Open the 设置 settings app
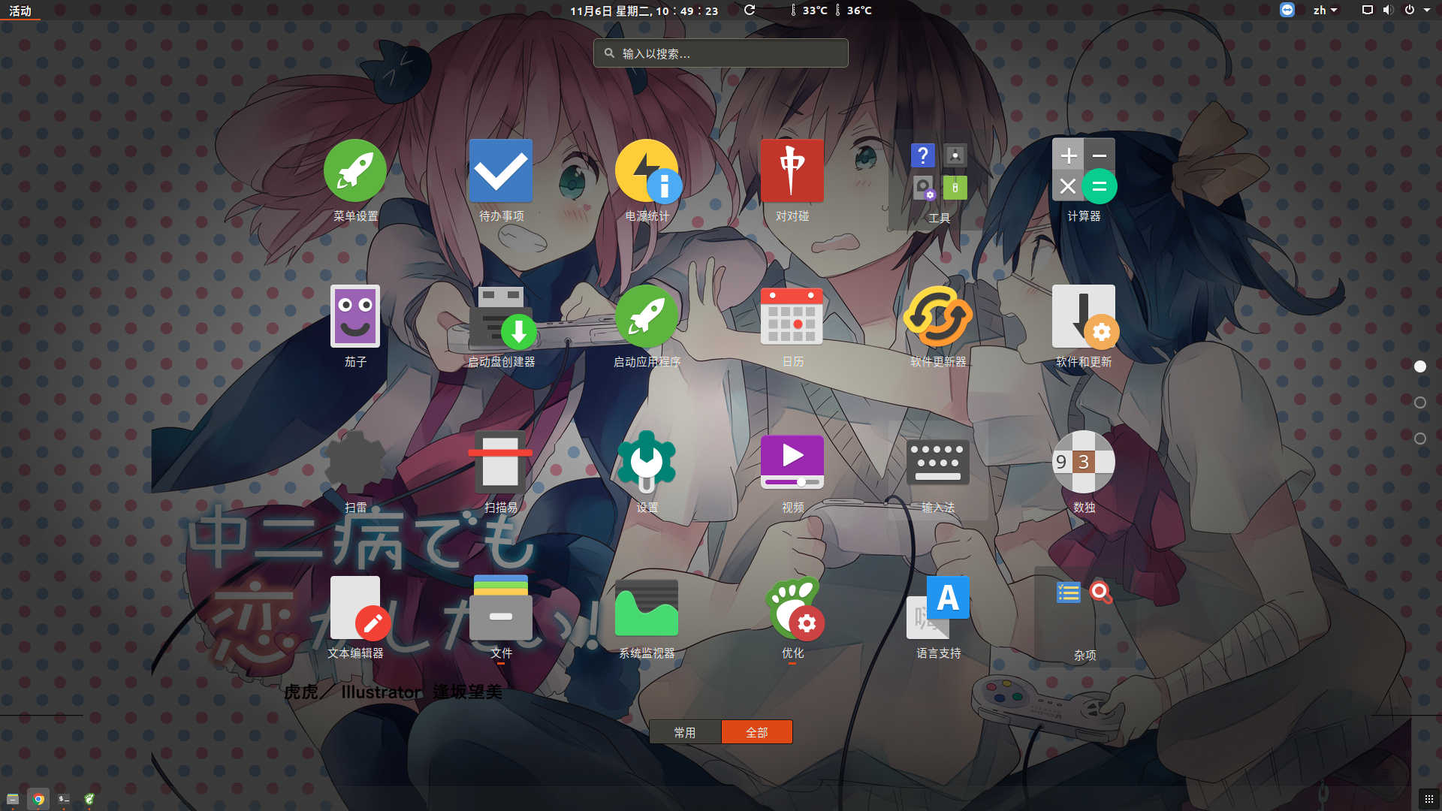Screen dimensions: 1442x811 click(x=647, y=472)
